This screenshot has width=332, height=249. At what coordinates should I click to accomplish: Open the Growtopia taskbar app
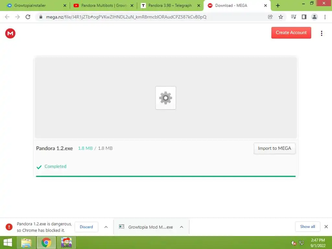[66, 243]
